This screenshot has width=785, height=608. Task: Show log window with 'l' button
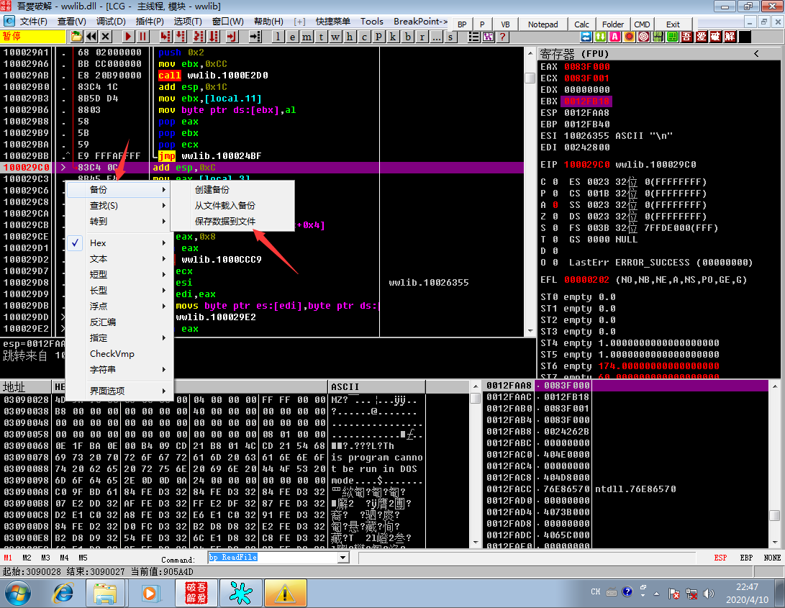pyautogui.click(x=278, y=37)
